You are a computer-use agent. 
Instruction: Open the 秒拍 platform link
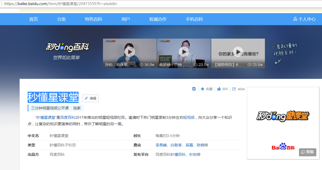(193, 154)
